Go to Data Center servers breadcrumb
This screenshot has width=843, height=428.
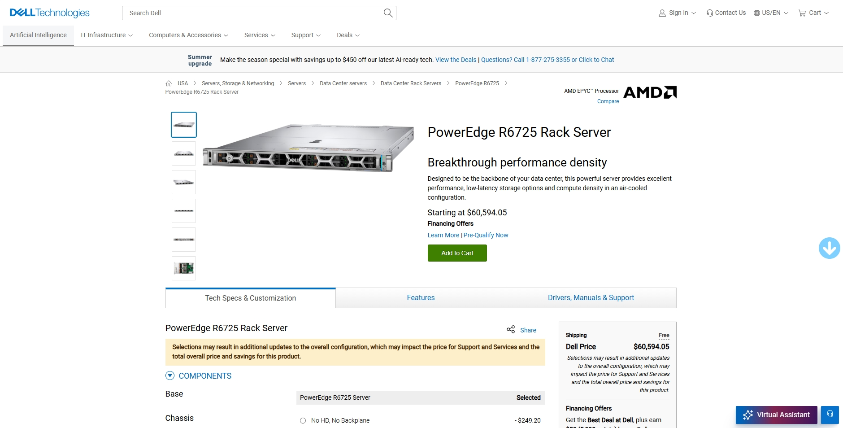pyautogui.click(x=343, y=83)
